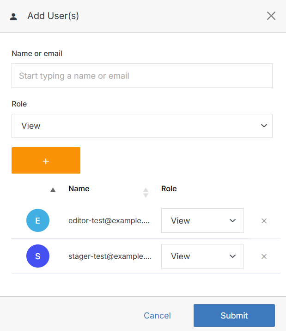Remove stager-test user from list
286x331 pixels.
[264, 256]
